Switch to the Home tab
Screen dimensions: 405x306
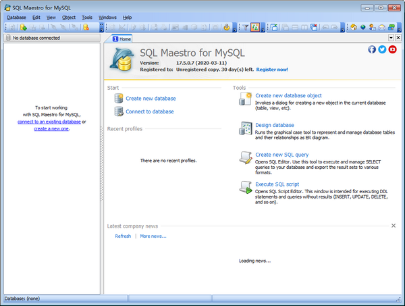click(121, 39)
